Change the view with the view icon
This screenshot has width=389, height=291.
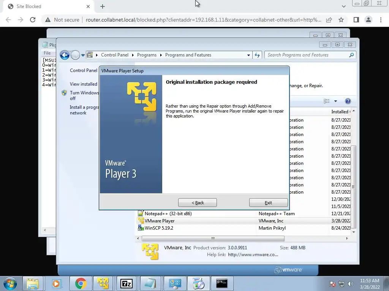point(326,101)
